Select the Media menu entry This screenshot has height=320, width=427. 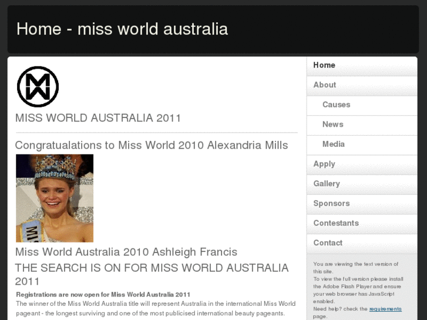pyautogui.click(x=362, y=145)
